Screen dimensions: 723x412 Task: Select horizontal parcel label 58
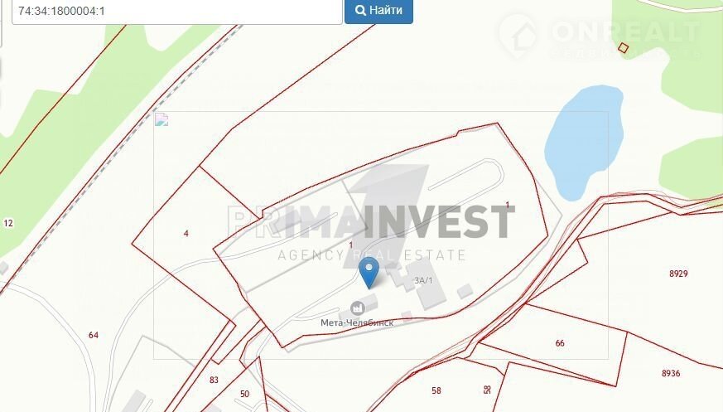click(x=436, y=390)
